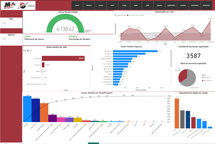Click the Continuidad de Negocio bar with 13
The width and height of the screenshot is (215, 144).
[x=205, y=125]
